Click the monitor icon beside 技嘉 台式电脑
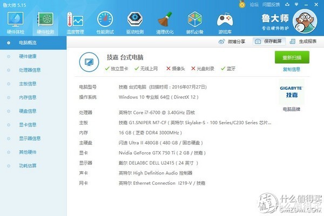This screenshot has height=216, width=324. [89, 62]
